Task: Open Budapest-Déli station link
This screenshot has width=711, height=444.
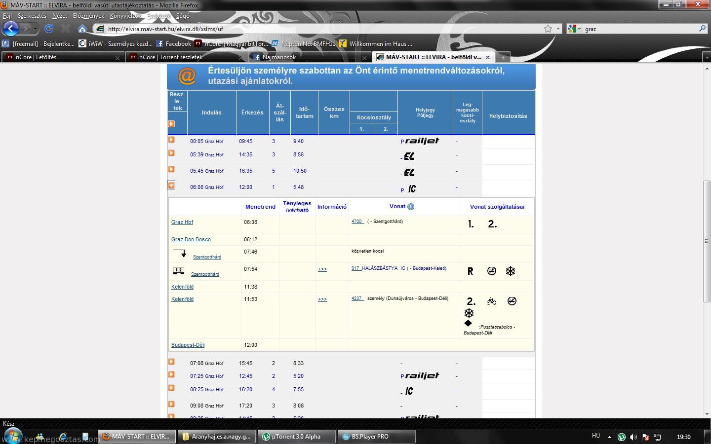Action: pyautogui.click(x=188, y=345)
